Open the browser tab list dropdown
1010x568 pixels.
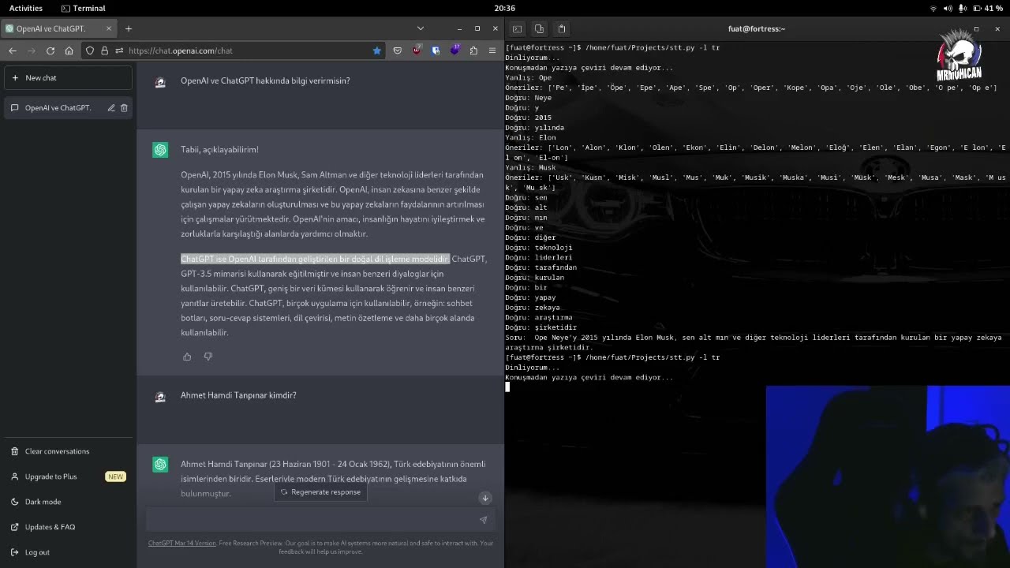click(x=420, y=28)
